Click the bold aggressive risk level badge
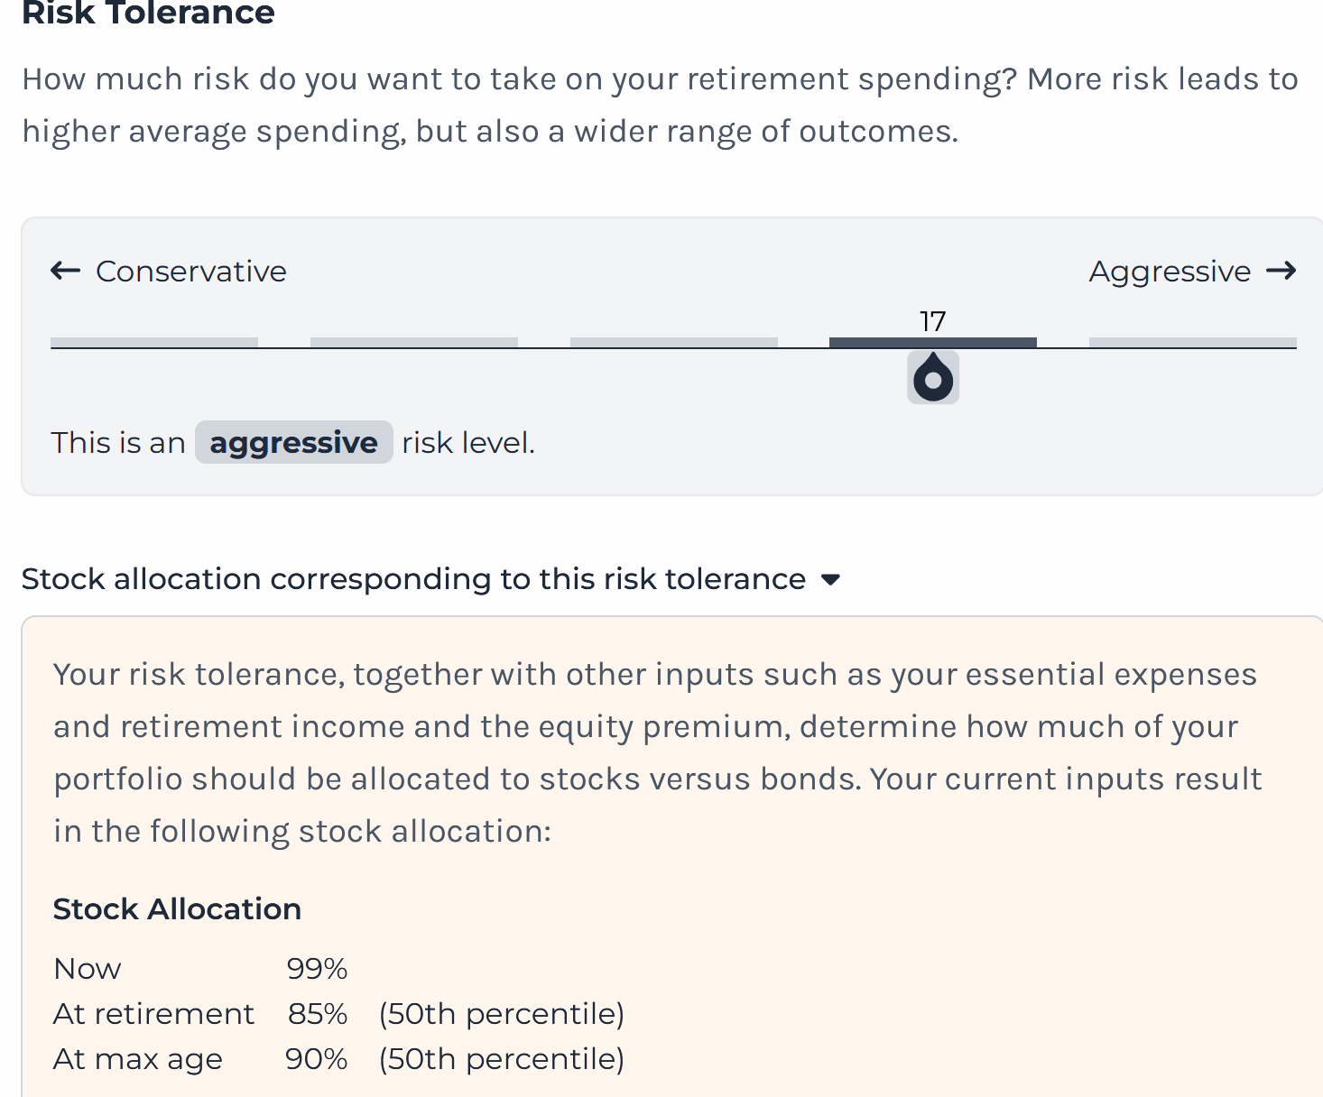This screenshot has height=1097, width=1323. click(293, 443)
